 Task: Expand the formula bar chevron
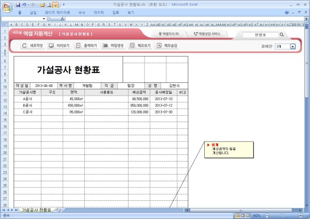(x=306, y=19)
